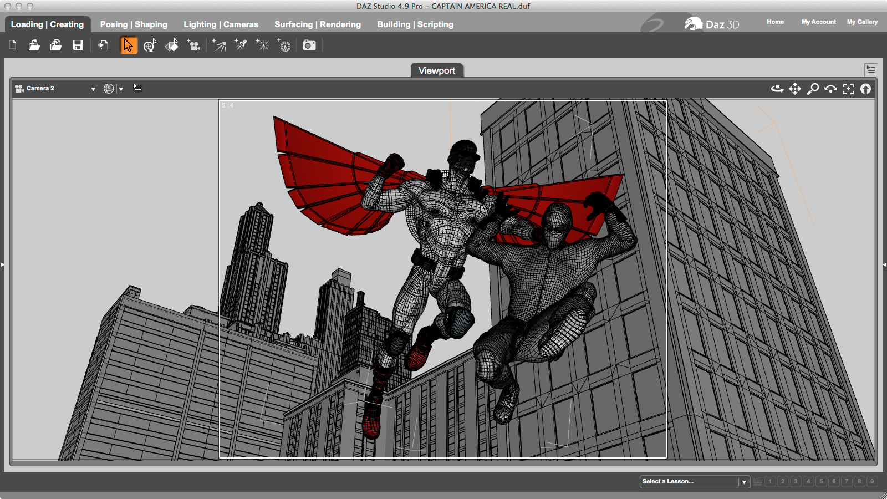Click the Daz 3D logo
Viewport: 887px width, 499px height.
(x=711, y=24)
